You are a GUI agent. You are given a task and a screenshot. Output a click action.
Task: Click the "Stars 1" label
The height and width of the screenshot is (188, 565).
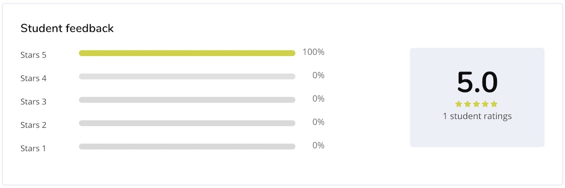click(x=33, y=149)
